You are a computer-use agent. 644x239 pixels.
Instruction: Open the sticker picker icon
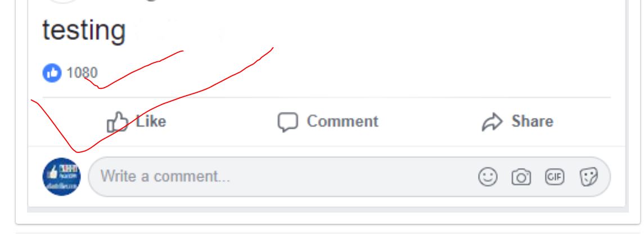click(x=588, y=177)
